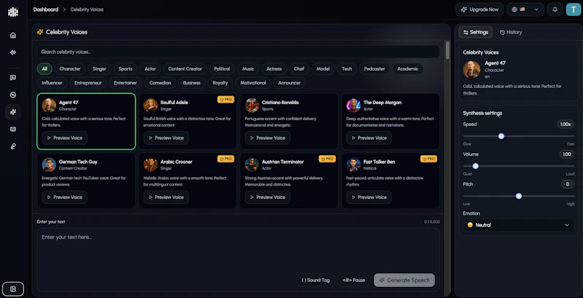
Task: Filter voices by Content Creator
Action: pos(185,68)
